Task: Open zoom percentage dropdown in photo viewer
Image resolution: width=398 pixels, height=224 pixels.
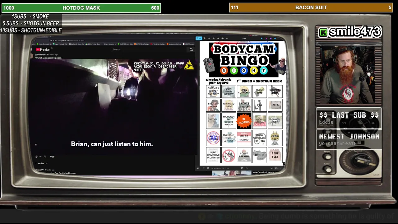Action: click(x=277, y=168)
